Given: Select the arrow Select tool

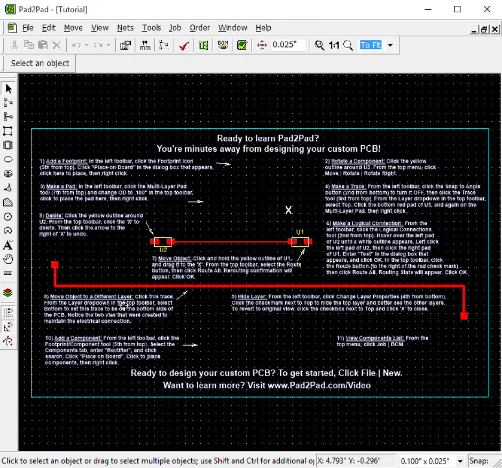Looking at the screenshot, I should pos(9,88).
